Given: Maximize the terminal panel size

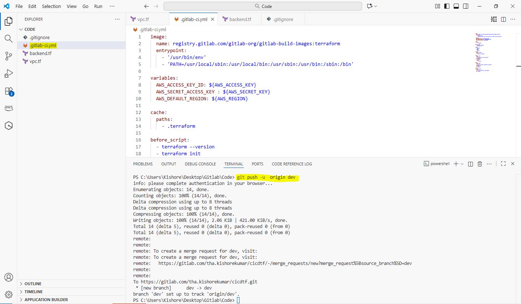Looking at the screenshot, I should coord(503,164).
